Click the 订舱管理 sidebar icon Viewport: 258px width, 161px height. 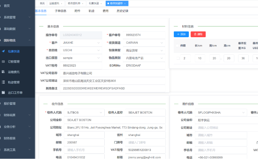[3, 62]
